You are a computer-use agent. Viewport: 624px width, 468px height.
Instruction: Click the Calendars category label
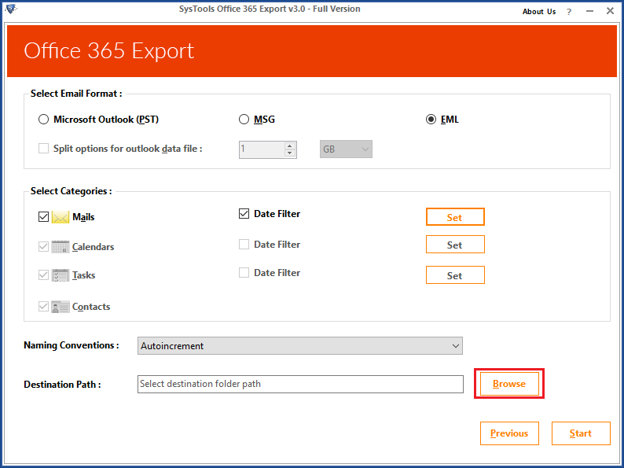[x=93, y=247]
